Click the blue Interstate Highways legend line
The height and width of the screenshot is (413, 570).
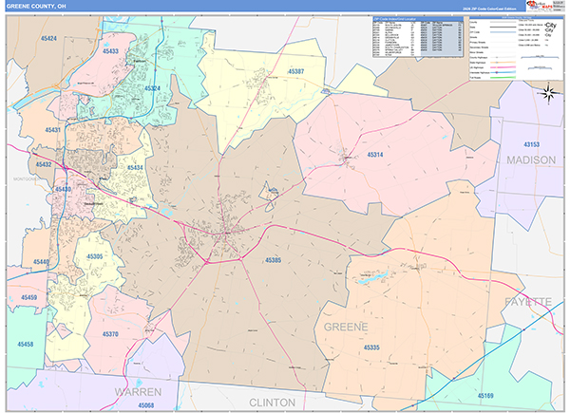(x=503, y=72)
